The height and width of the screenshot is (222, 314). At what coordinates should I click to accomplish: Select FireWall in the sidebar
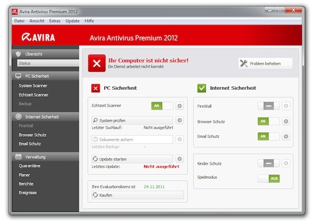coord(26,126)
